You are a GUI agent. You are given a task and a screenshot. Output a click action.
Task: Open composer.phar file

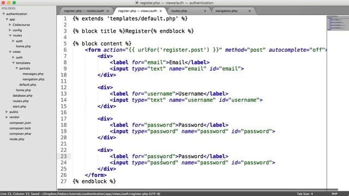(x=20, y=133)
